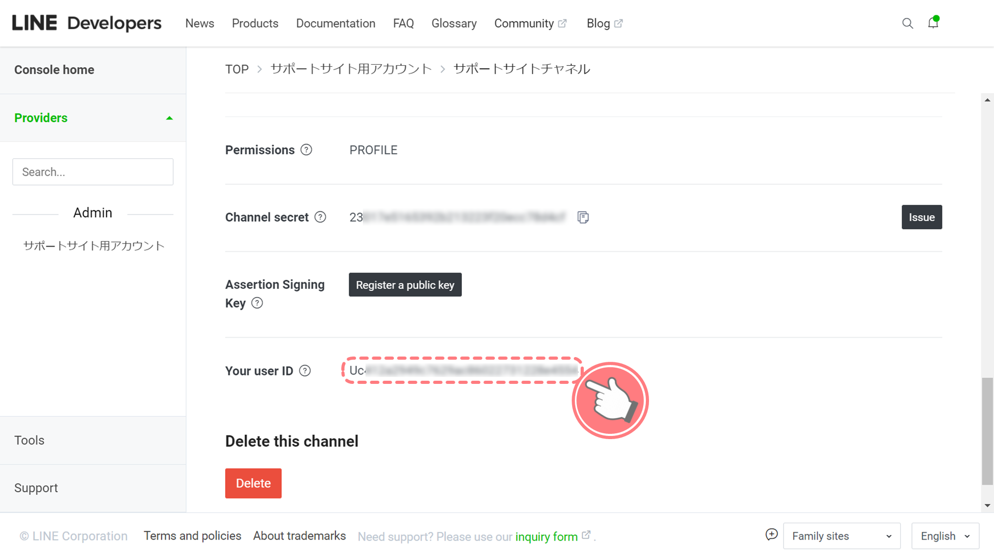994x559 pixels.
Task: Open help icon next to Your user ID
Action: coord(305,371)
